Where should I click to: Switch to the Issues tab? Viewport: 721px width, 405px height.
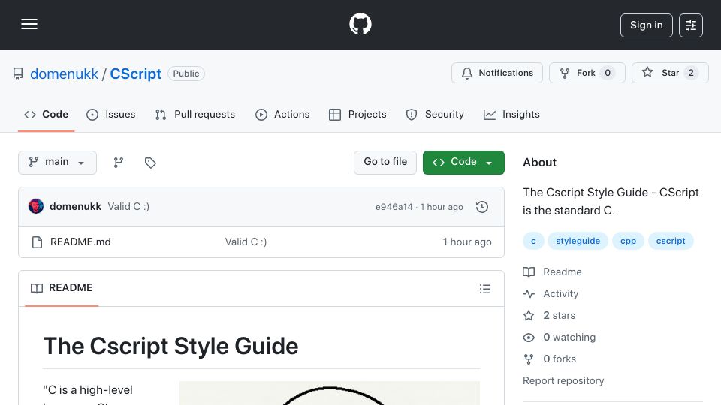click(x=111, y=114)
